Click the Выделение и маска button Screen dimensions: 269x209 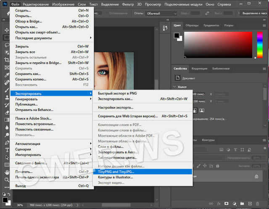tap(253, 13)
